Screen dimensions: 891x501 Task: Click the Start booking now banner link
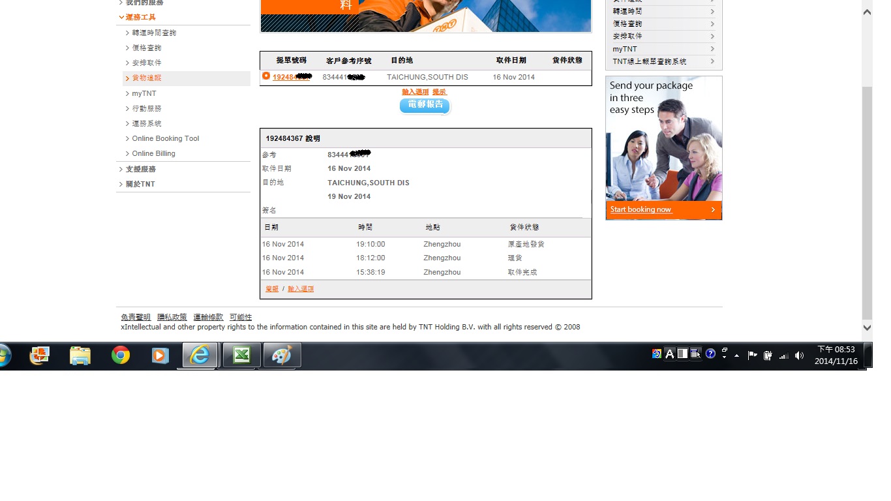click(641, 209)
